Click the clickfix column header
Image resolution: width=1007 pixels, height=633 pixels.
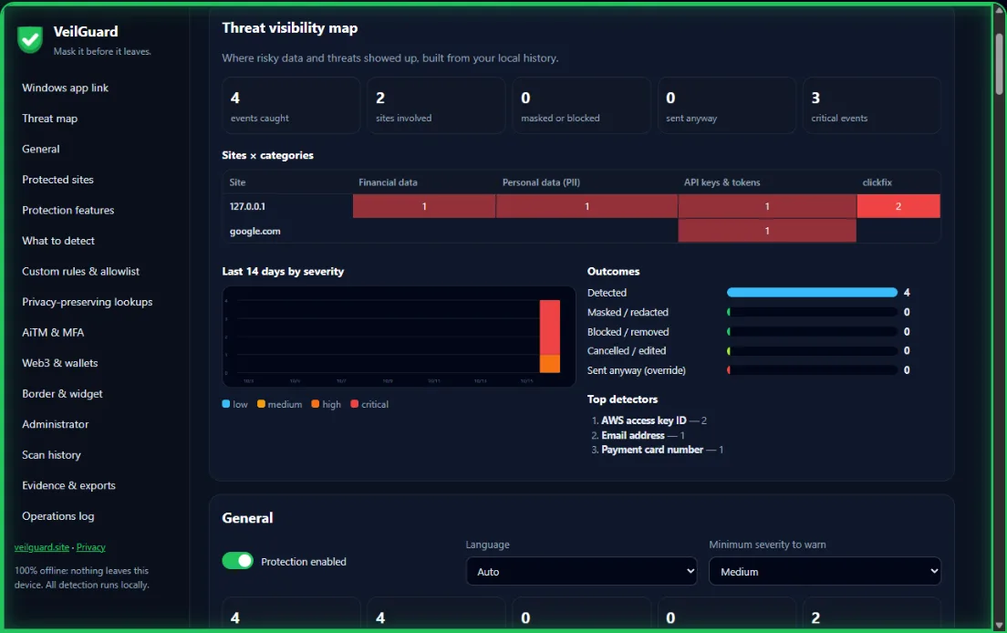click(x=877, y=182)
